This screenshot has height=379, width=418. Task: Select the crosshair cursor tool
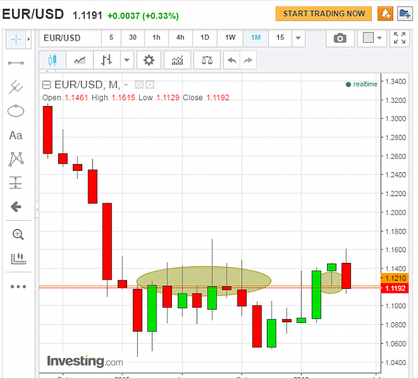pos(16,39)
